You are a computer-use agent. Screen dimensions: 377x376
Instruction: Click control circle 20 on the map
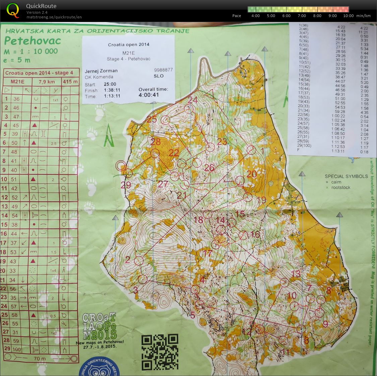coord(240,180)
